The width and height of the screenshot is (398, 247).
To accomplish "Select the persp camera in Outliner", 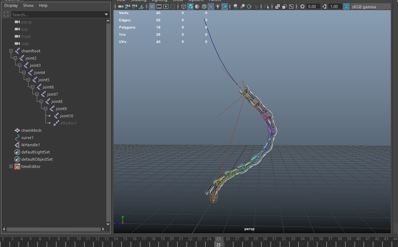I will tap(26, 22).
